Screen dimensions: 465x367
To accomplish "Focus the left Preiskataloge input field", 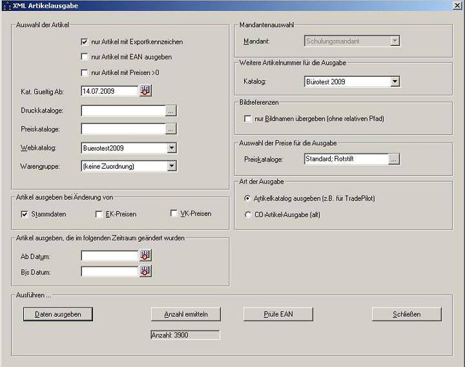I will pos(123,129).
